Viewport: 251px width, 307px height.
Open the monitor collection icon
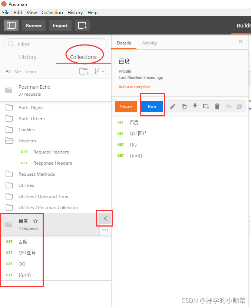228,106
